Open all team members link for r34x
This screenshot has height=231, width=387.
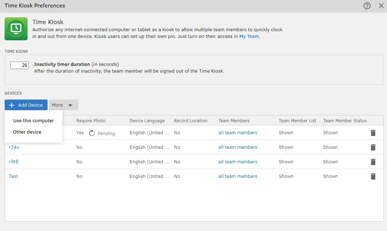(x=238, y=147)
